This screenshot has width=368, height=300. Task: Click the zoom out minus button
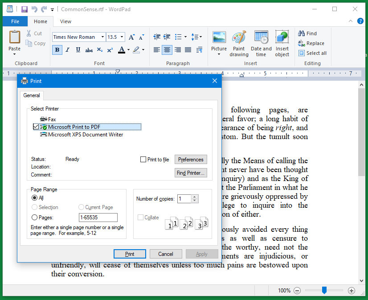(x=297, y=291)
